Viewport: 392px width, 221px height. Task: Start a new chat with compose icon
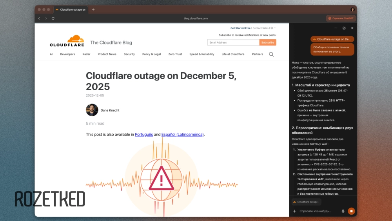[x=344, y=28]
